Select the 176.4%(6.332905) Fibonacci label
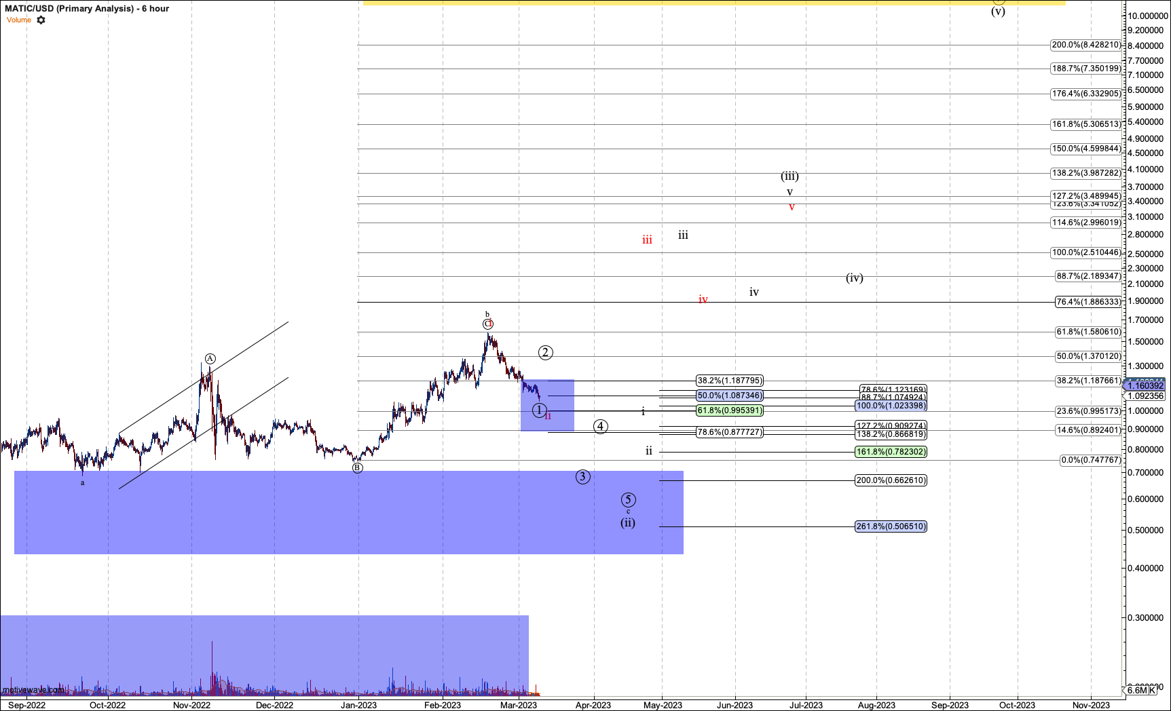The image size is (1171, 711). [x=1086, y=94]
